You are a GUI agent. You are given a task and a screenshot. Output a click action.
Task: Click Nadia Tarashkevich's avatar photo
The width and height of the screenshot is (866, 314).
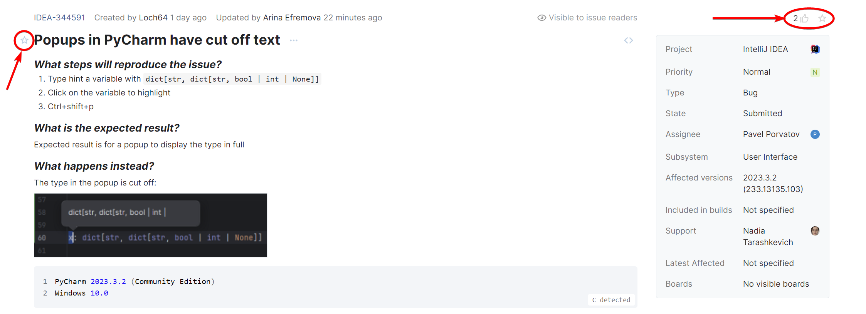tap(815, 231)
